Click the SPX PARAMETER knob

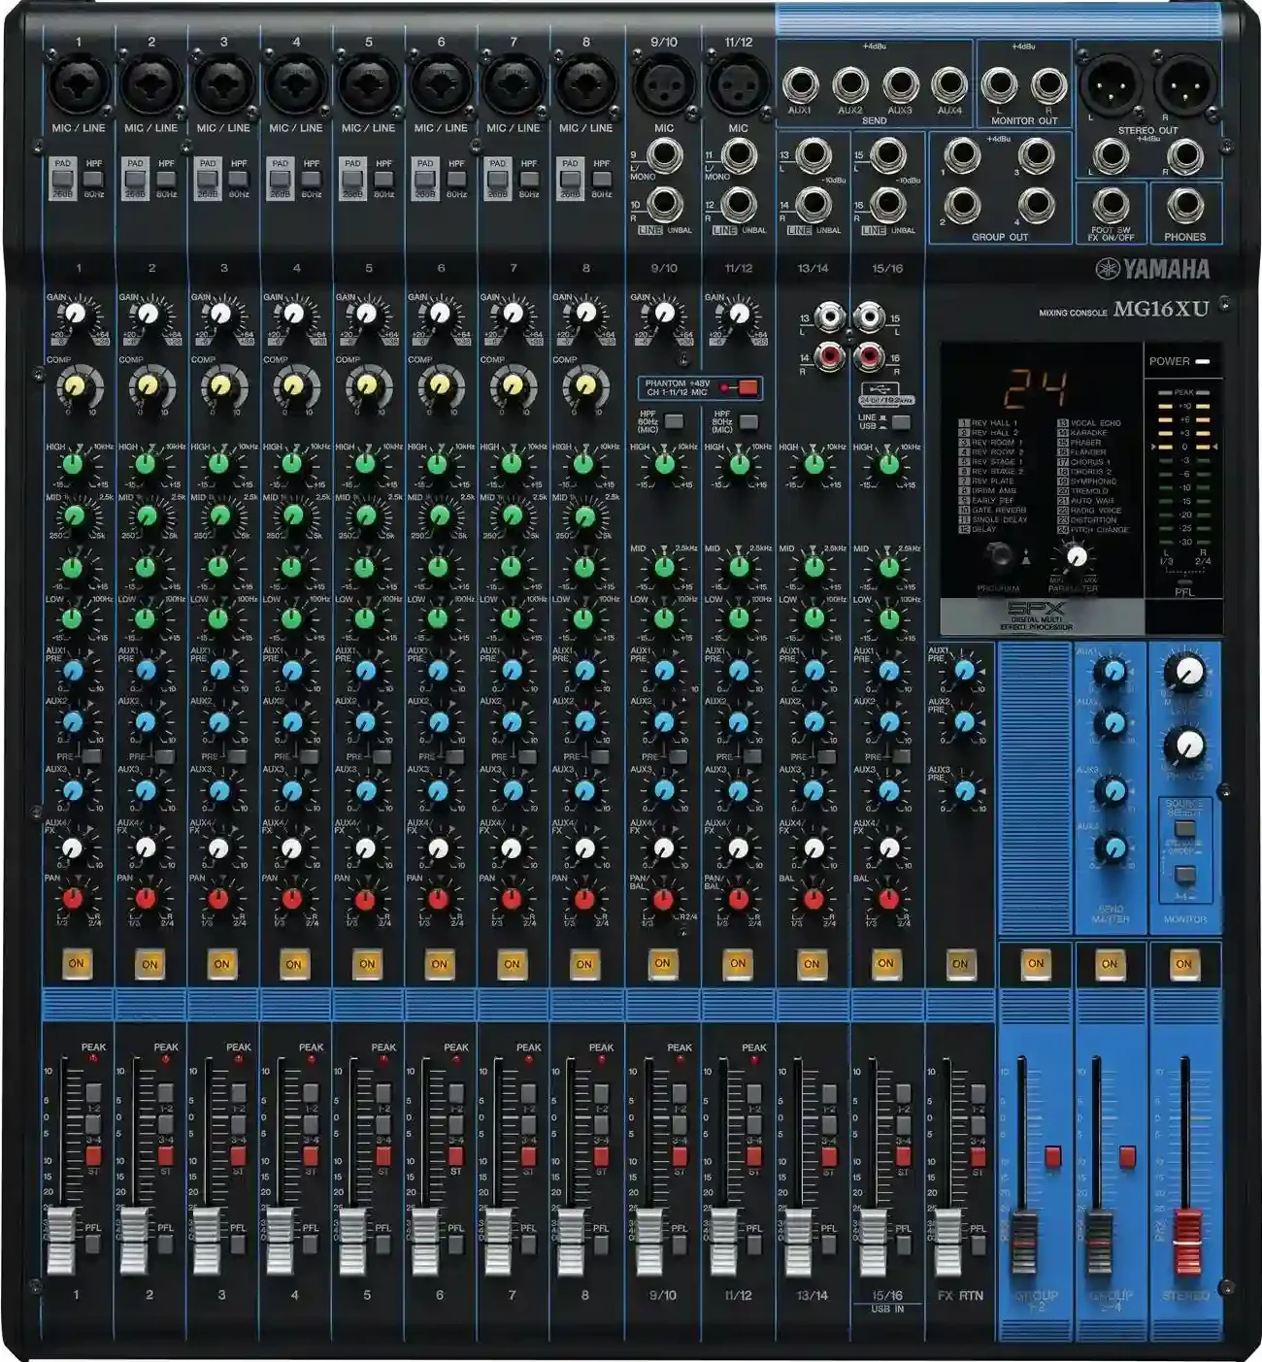click(1075, 556)
